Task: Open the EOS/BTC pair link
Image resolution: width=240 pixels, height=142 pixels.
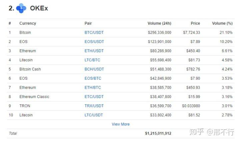Action: click(x=93, y=78)
